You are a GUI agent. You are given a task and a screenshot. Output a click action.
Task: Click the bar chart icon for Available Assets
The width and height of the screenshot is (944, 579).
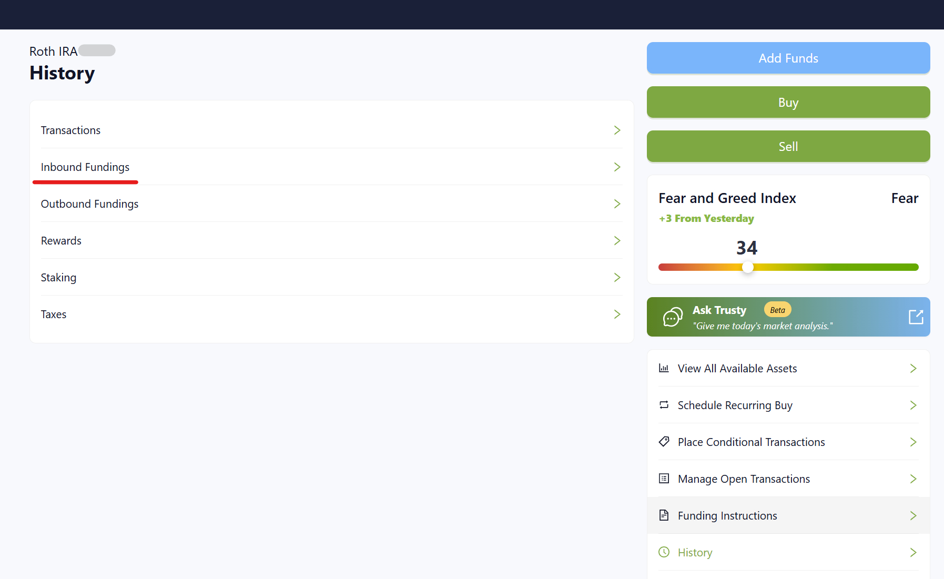pyautogui.click(x=664, y=368)
